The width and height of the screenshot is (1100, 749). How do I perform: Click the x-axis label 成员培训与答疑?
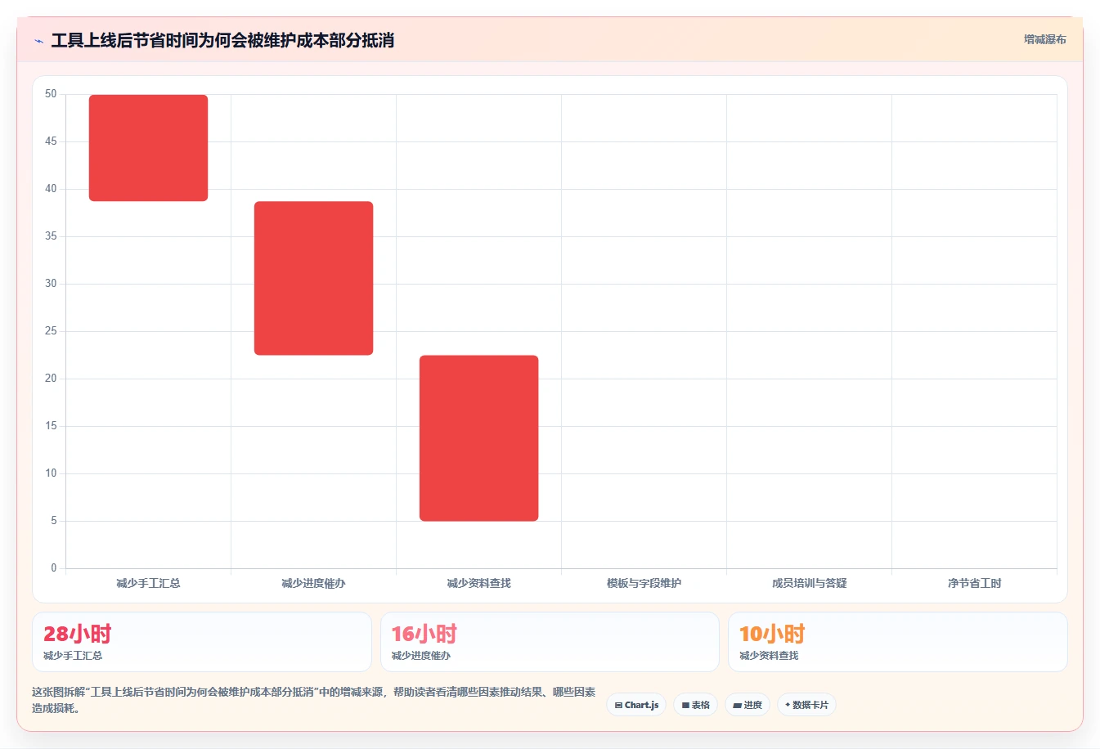[809, 583]
